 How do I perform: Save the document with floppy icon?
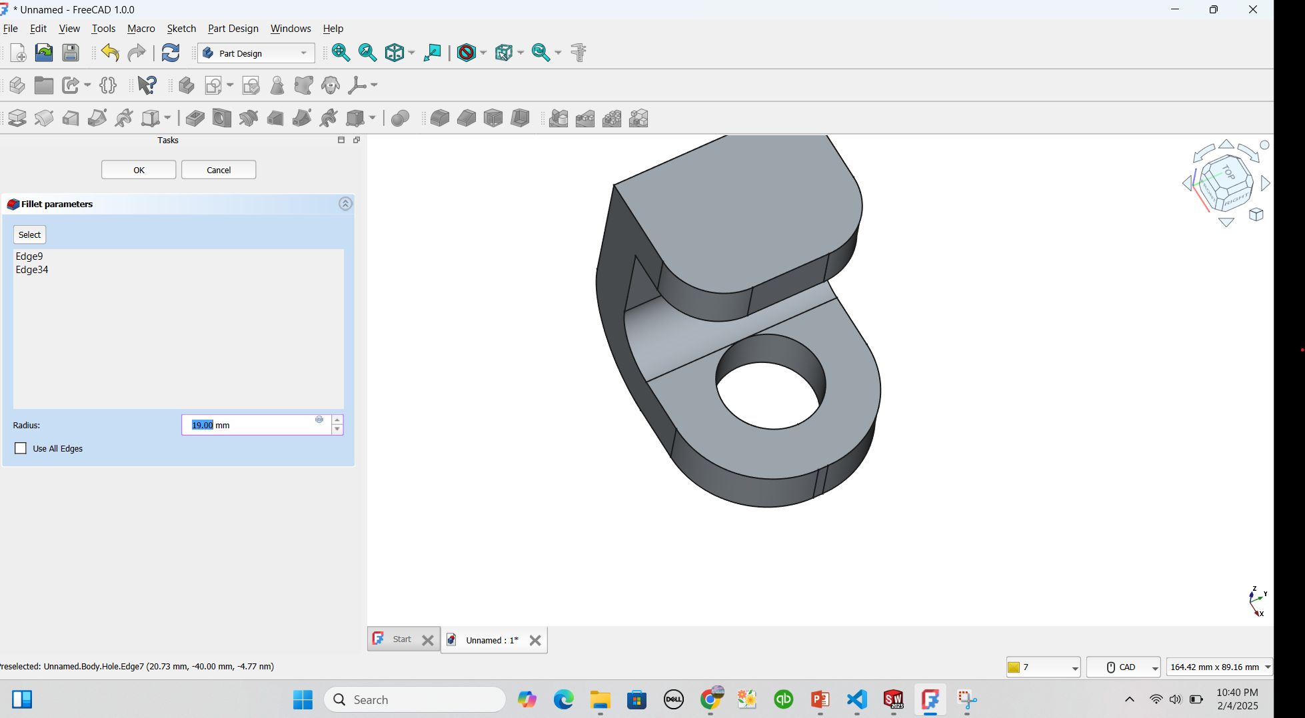tap(71, 53)
